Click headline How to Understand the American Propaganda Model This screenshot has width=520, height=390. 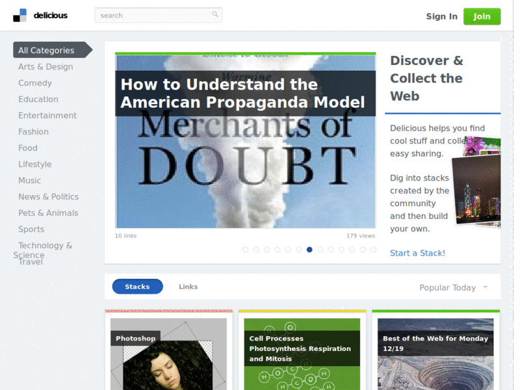tap(242, 93)
